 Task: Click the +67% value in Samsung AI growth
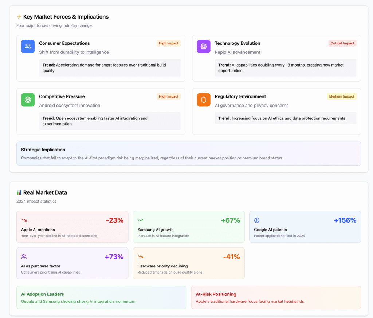[230, 220]
